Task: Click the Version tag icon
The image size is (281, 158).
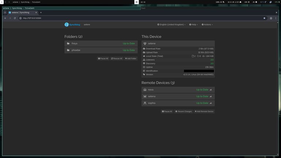Action: 144,74
